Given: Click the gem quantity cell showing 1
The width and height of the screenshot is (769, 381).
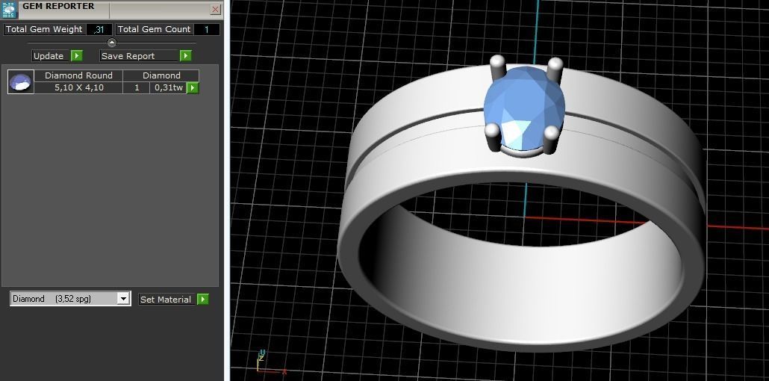Looking at the screenshot, I should [137, 88].
